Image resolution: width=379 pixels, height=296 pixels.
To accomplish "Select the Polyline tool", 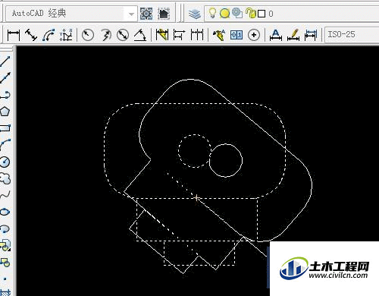I will click(x=5, y=95).
